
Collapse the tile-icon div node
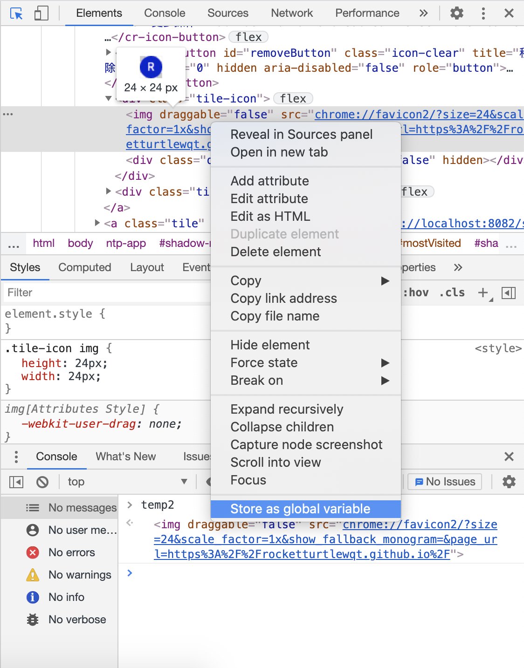(x=108, y=98)
